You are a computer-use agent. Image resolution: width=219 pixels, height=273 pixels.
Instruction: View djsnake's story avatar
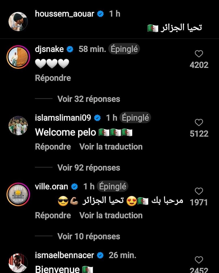tap(18, 57)
